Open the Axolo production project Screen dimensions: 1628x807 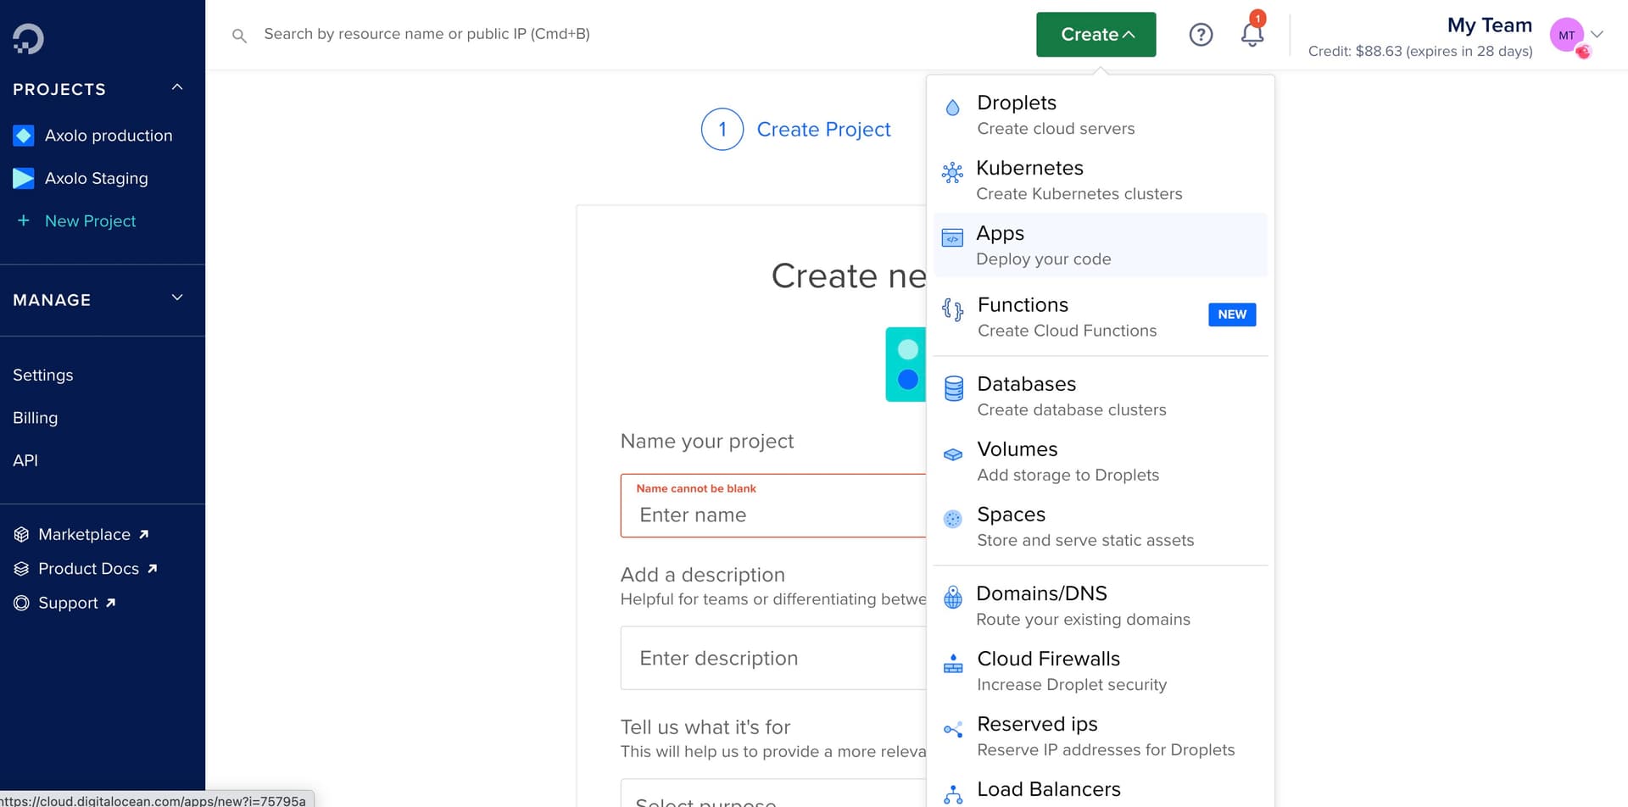coord(108,136)
